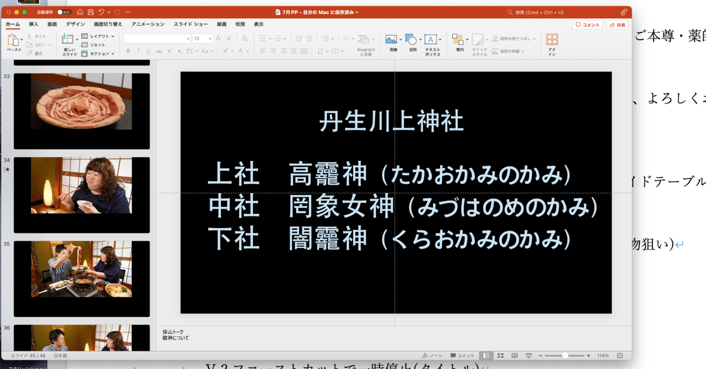Screen dimensions: 706x369
Task: Toggle superscript formatting
Action: pos(170,51)
